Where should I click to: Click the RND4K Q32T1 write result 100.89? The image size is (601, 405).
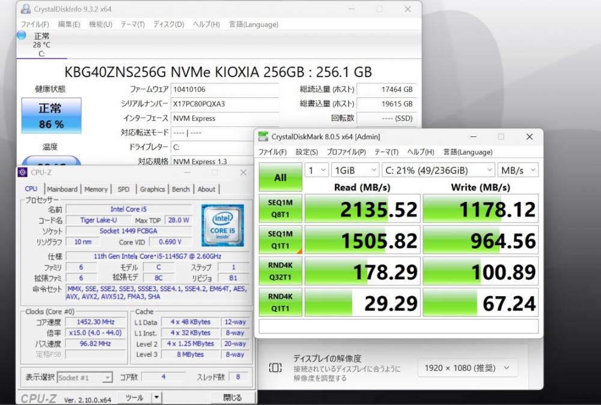point(481,271)
